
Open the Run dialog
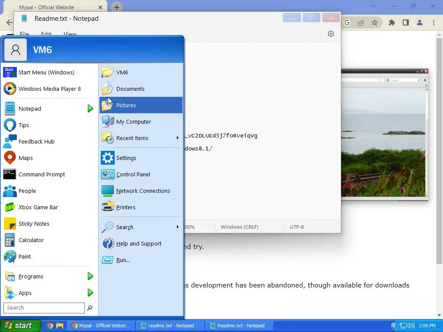click(141, 260)
